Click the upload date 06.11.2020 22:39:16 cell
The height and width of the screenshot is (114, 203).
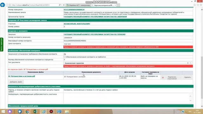click(x=129, y=77)
